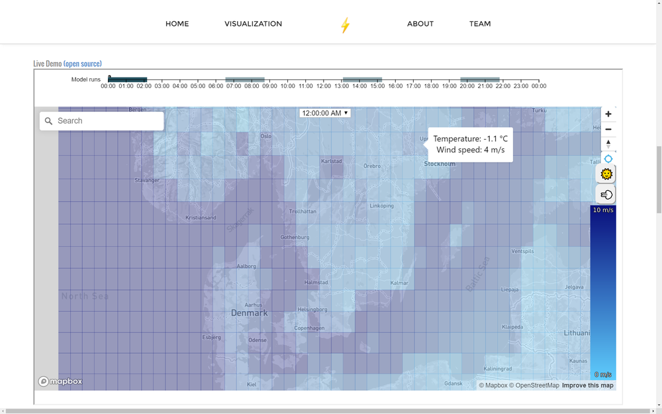Click the Kalmar label on the map

click(x=399, y=283)
